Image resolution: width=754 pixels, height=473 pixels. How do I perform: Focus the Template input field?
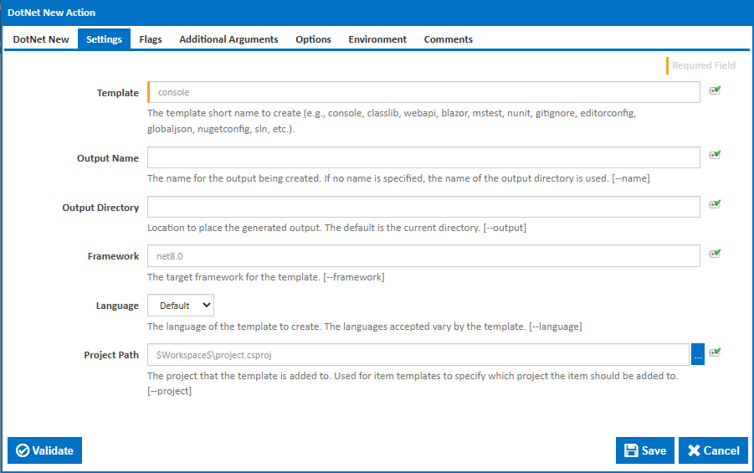pos(423,92)
